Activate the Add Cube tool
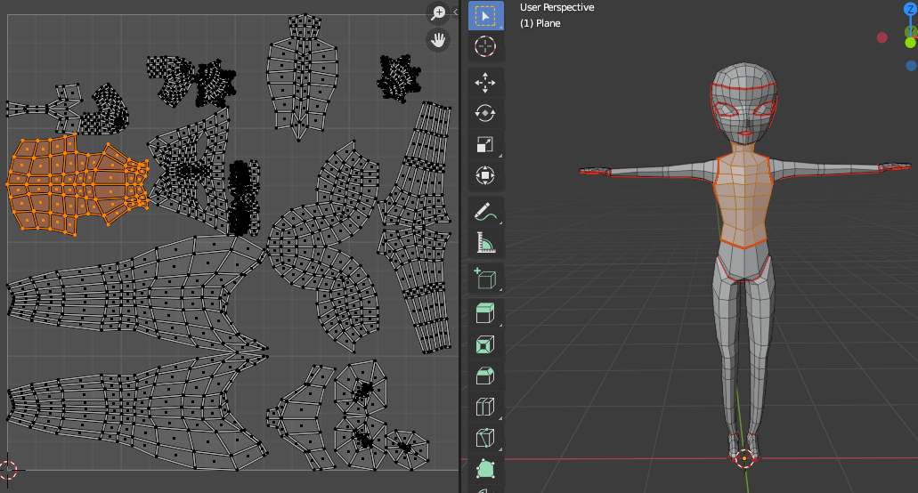 point(485,279)
